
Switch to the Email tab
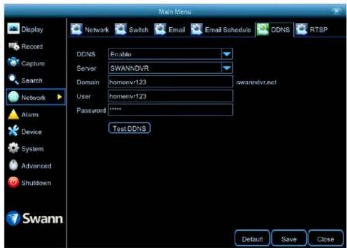point(170,30)
